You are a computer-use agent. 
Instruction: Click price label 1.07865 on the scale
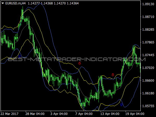148,42
